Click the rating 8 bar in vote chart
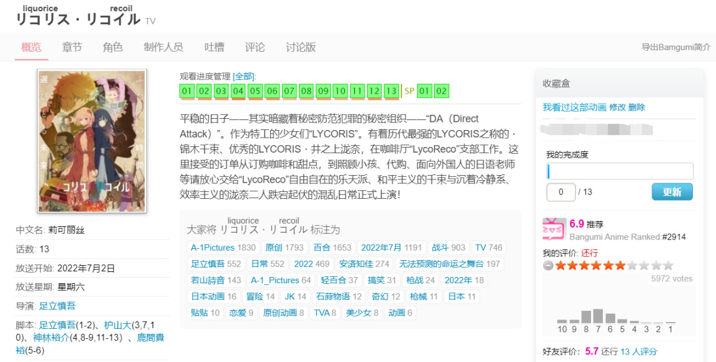The width and height of the screenshot is (716, 362). pyautogui.click(x=586, y=317)
